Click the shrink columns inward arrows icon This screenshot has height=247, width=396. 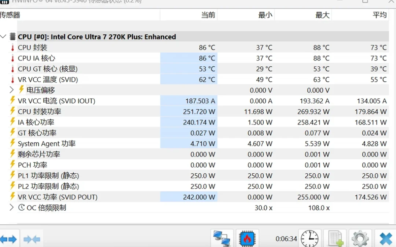[32, 239]
